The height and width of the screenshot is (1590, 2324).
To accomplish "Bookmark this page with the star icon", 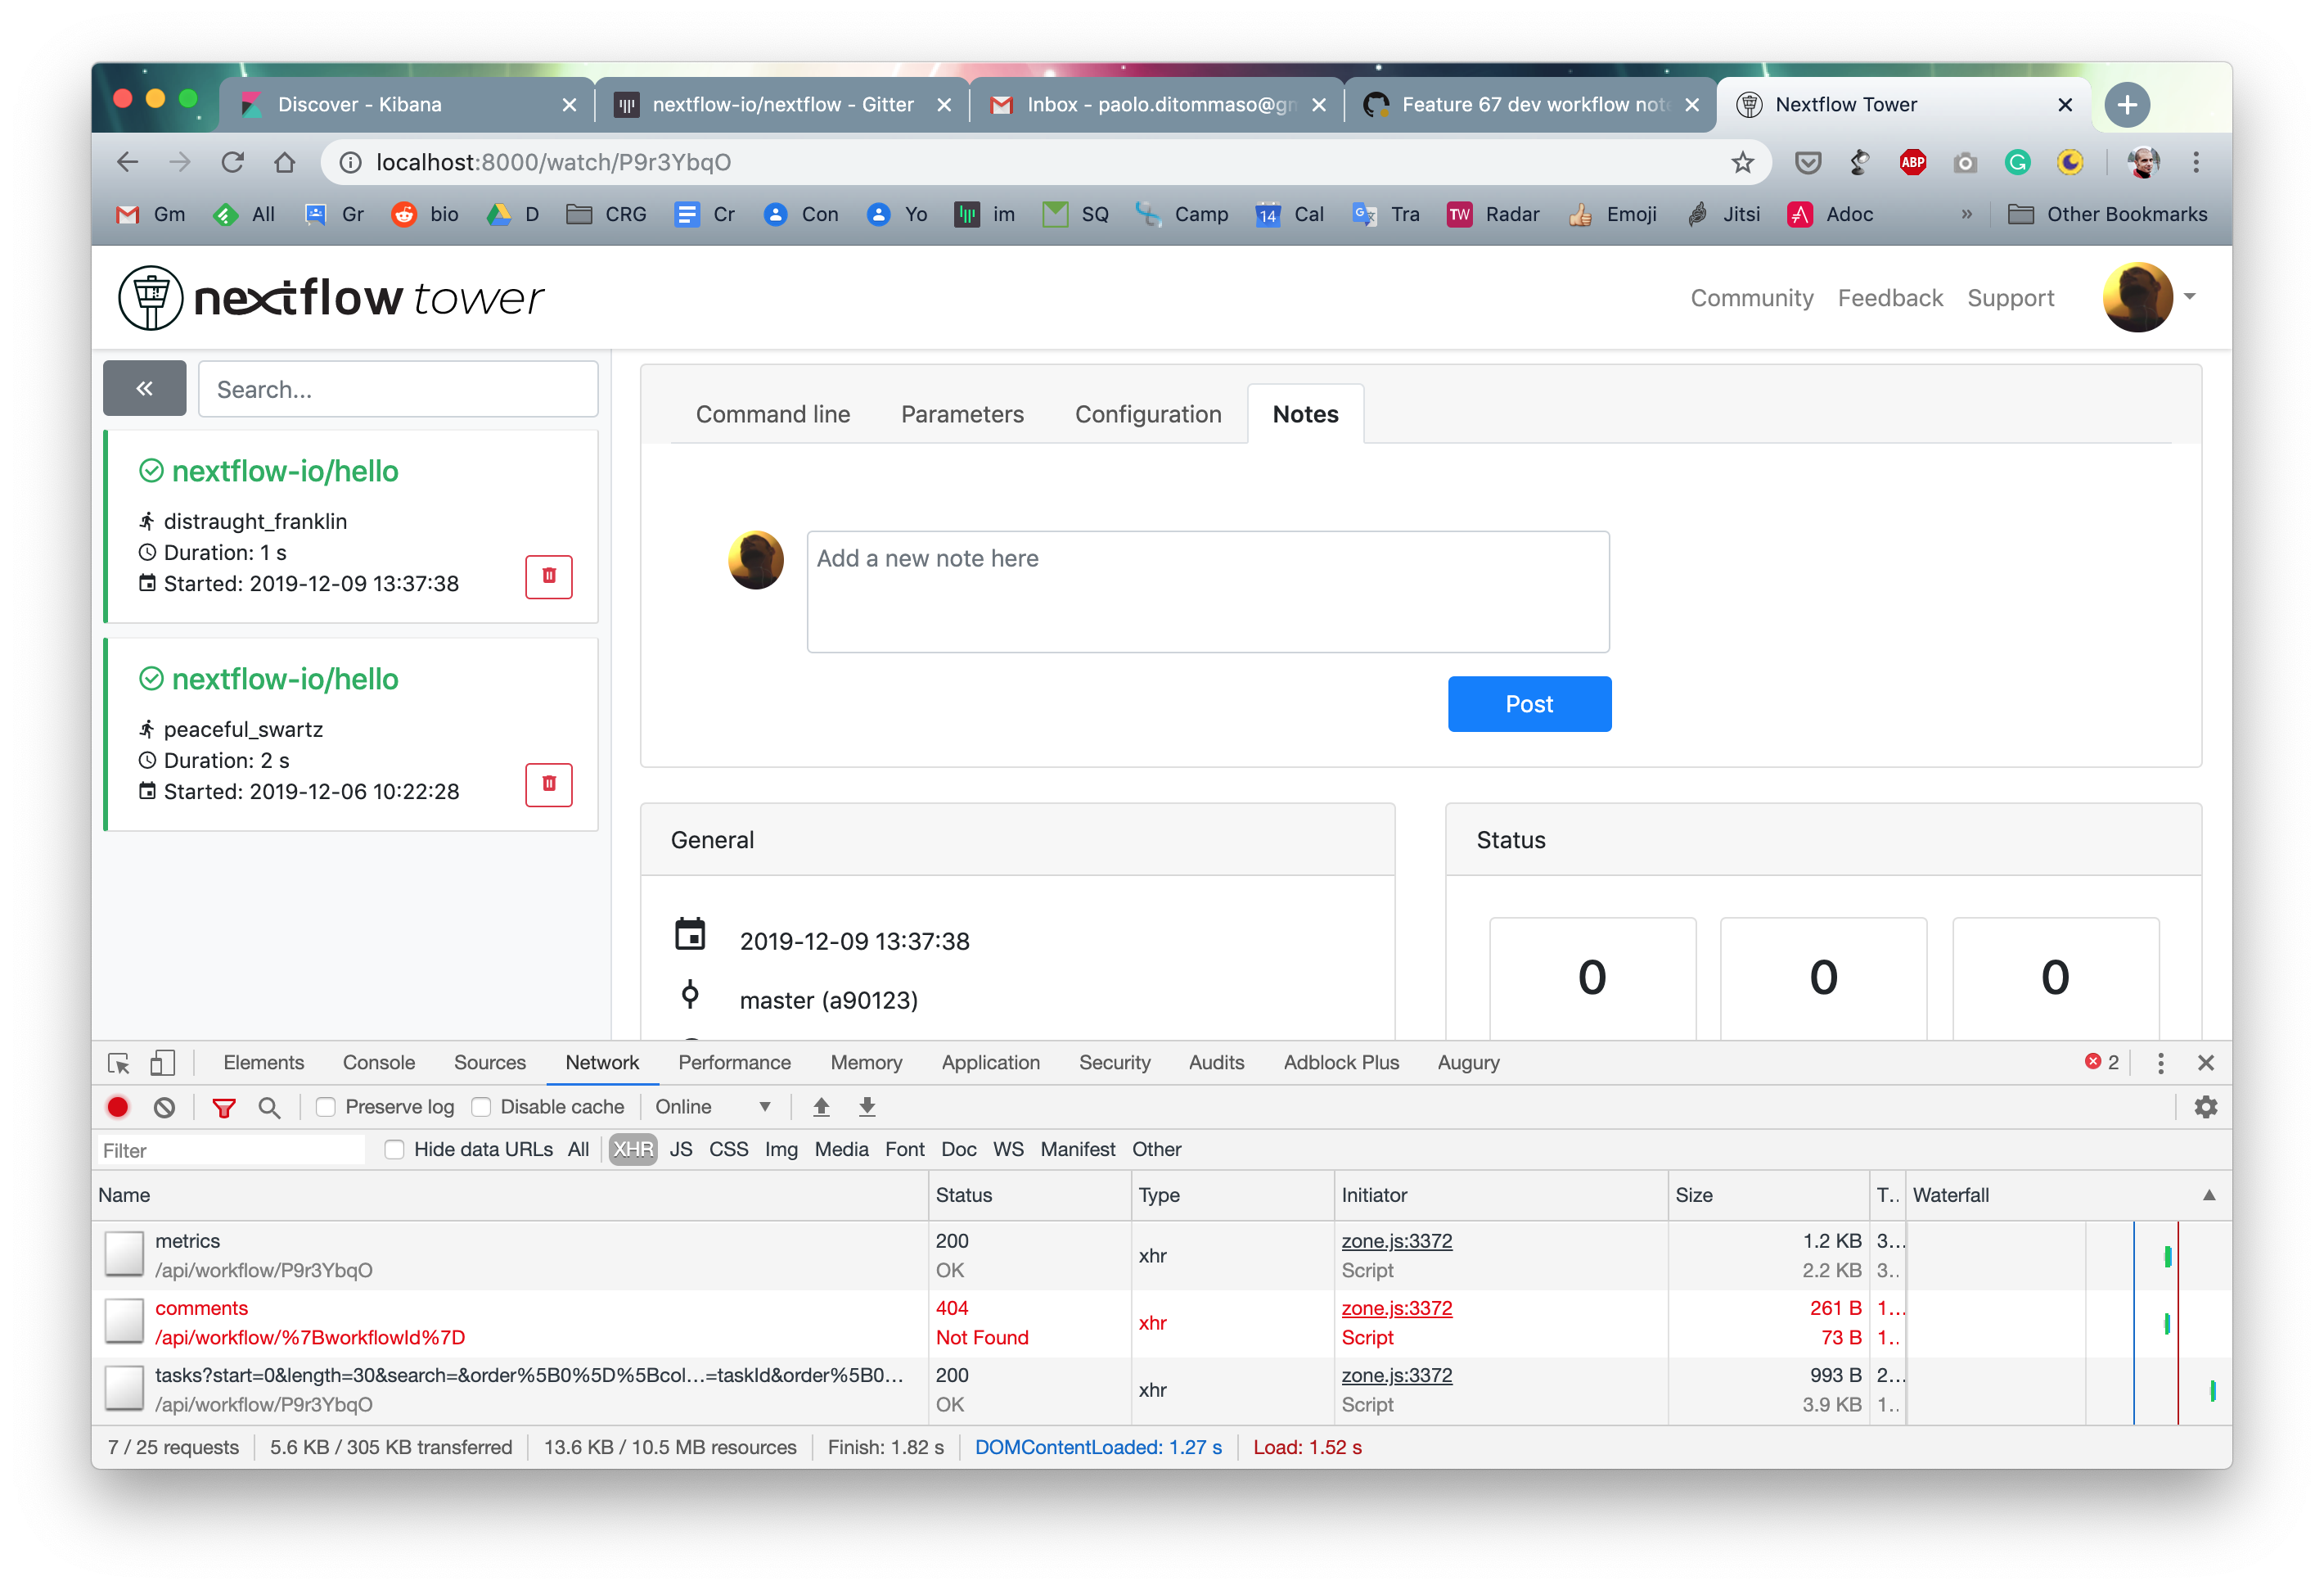I will coord(1743,162).
